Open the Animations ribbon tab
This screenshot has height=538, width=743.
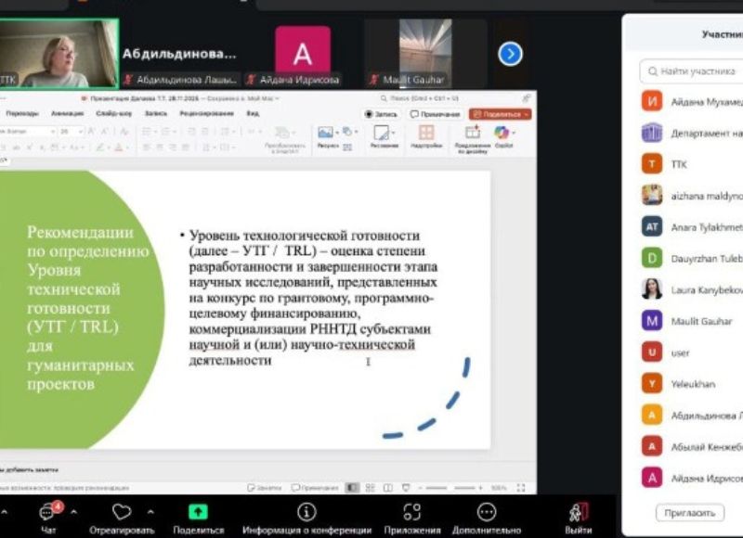(x=67, y=113)
